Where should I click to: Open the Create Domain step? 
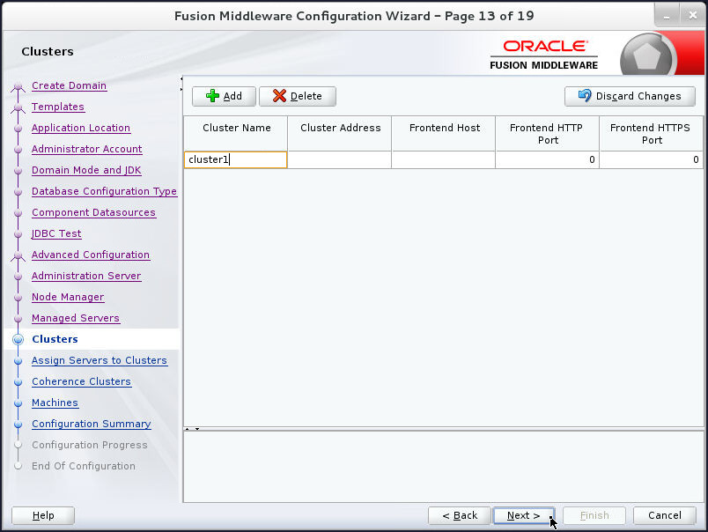point(69,85)
